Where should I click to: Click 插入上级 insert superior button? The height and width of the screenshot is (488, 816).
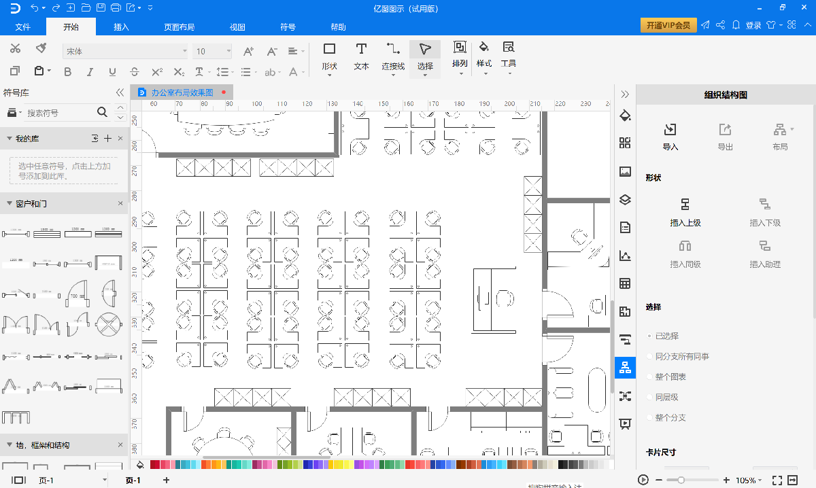point(685,212)
